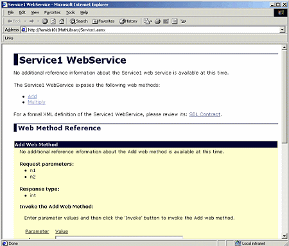The height and width of the screenshot is (246, 289).
Task: Open the Tools menu
Action: point(70,12)
